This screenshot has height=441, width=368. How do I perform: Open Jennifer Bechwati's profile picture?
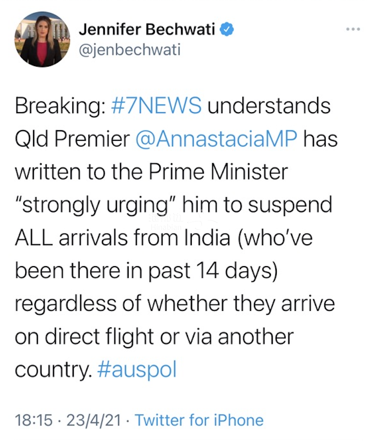(x=42, y=39)
